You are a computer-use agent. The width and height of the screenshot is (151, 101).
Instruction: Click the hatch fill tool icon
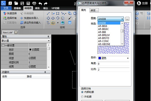[x=53, y=23]
